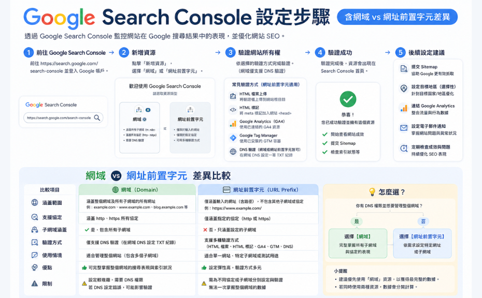
Task: Click the 常見驗證方式 panel heading
Action: click(x=265, y=84)
